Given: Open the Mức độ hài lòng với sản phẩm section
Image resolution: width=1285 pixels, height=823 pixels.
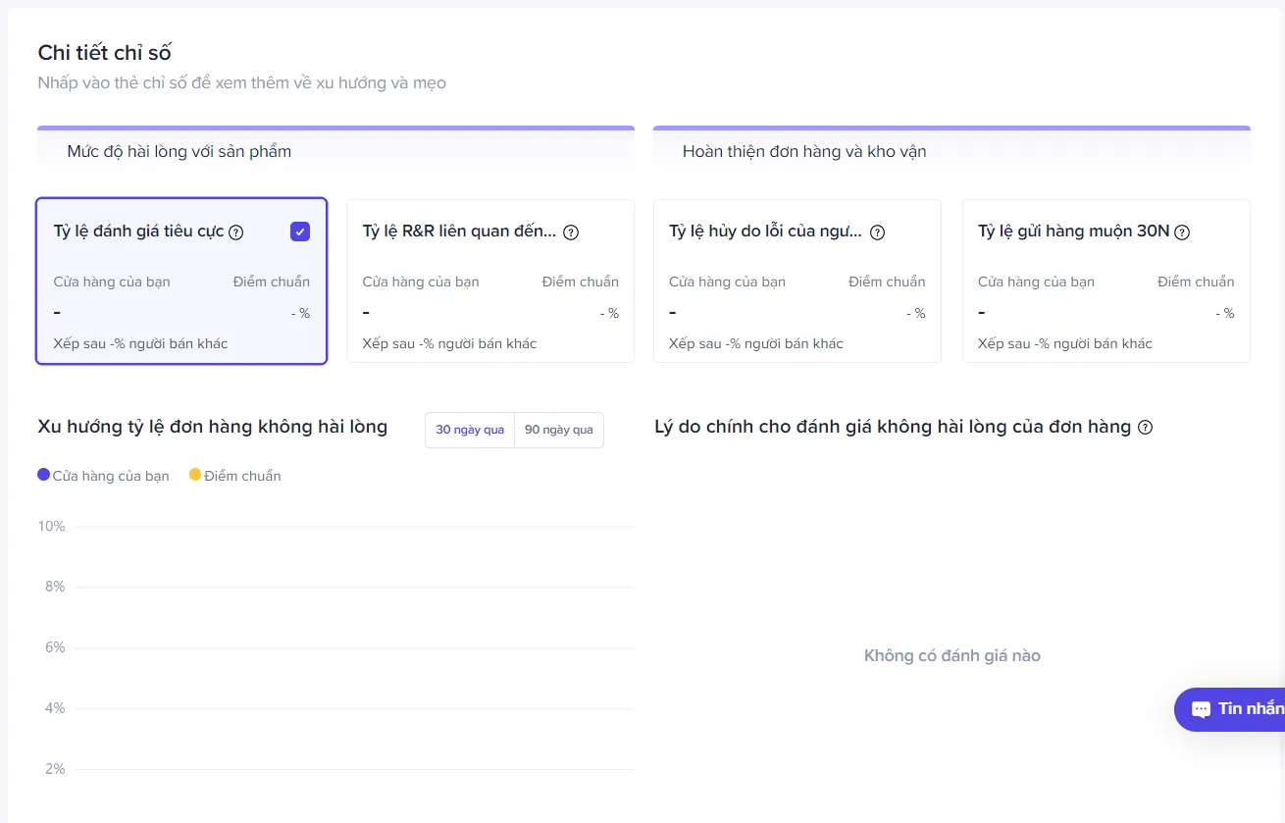Looking at the screenshot, I should pos(335,151).
